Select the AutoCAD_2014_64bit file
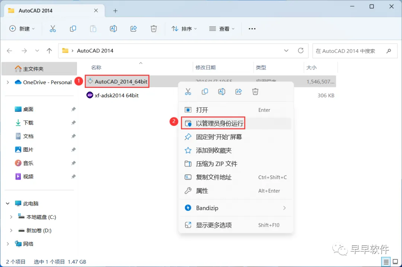 coord(117,82)
